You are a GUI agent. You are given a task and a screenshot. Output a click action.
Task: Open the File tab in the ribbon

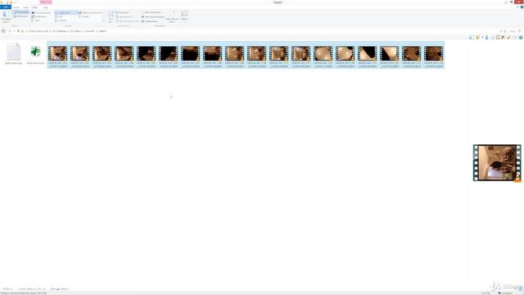6,7
